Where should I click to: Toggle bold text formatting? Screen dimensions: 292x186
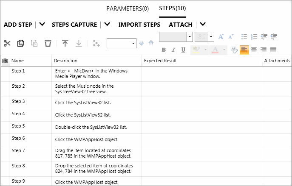click(x=164, y=50)
